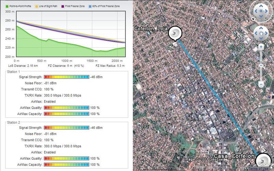This screenshot has height=171, width=274.
Task: Click blue 60% of First Fresnel Zone swatch
Action: tap(90, 6)
